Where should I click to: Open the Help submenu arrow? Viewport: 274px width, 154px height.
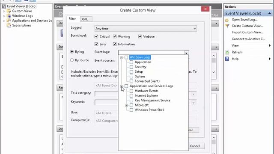point(270,59)
